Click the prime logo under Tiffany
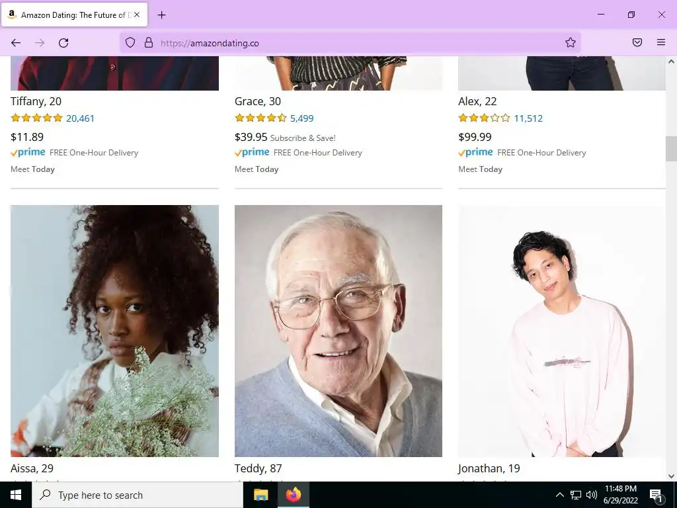The image size is (677, 508). 28,153
